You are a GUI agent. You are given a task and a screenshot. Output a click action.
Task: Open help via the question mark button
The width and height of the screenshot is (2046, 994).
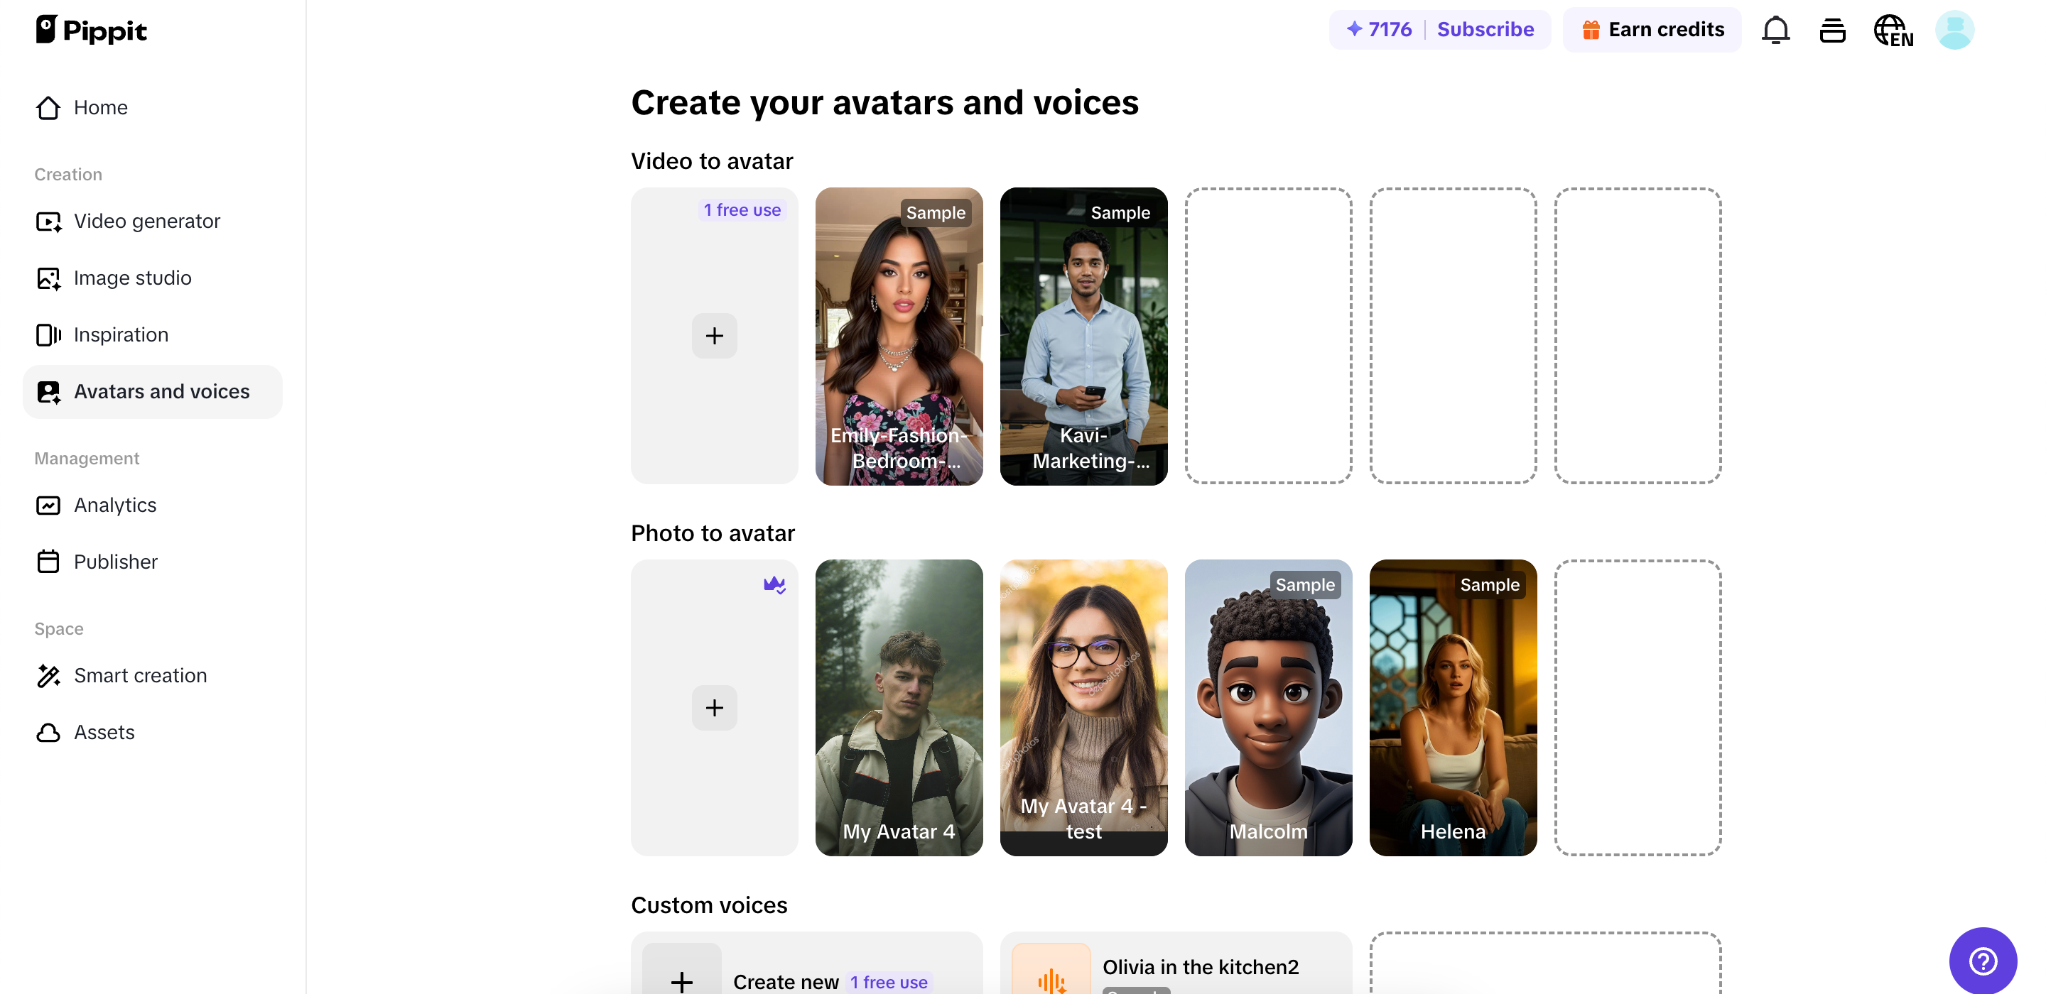[1983, 961]
